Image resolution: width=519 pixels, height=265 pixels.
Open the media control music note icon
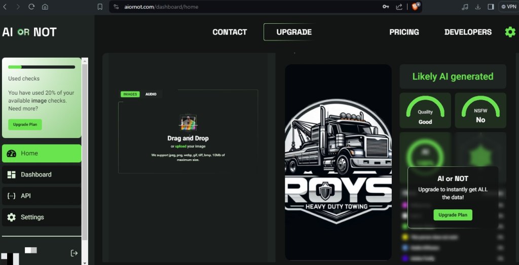(465, 7)
